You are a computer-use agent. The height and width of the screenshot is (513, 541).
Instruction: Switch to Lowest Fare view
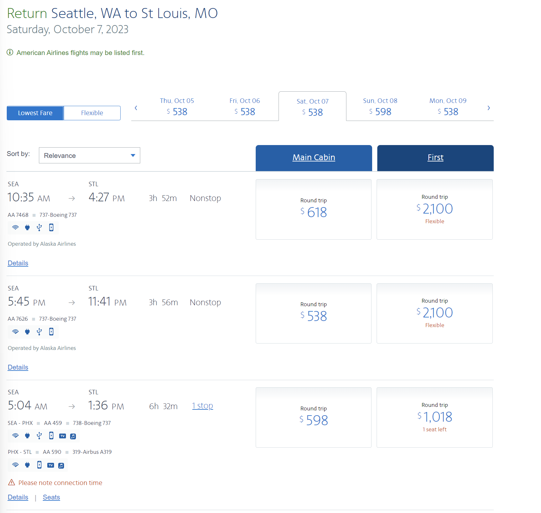click(x=35, y=113)
